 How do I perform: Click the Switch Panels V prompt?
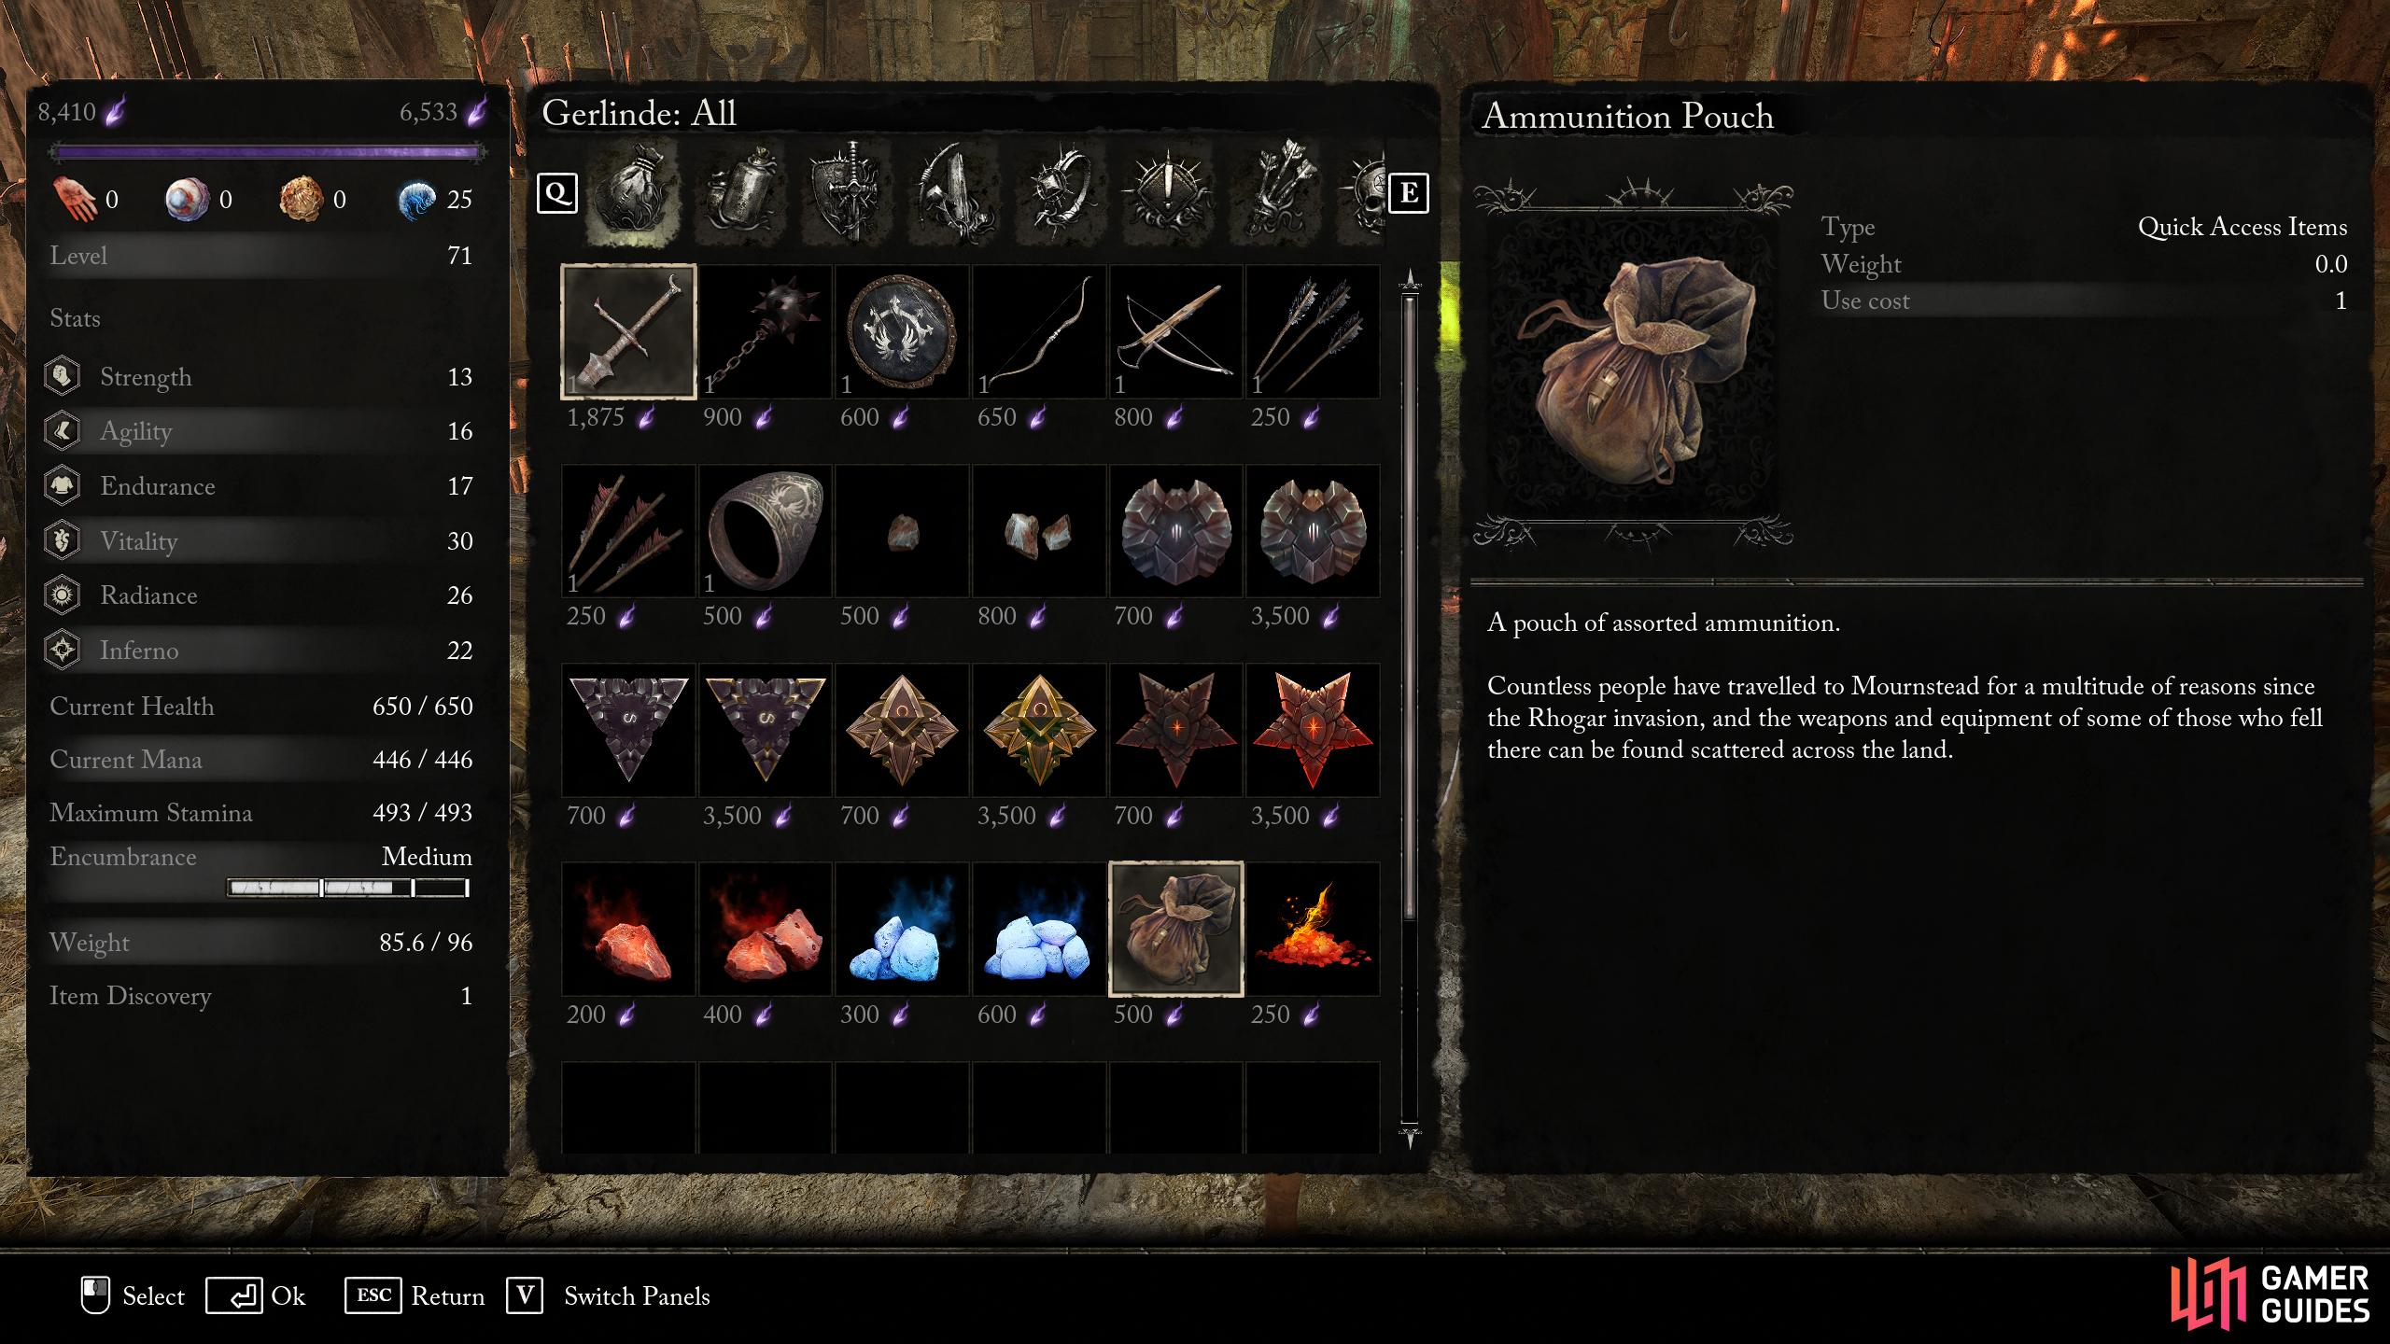pyautogui.click(x=608, y=1295)
